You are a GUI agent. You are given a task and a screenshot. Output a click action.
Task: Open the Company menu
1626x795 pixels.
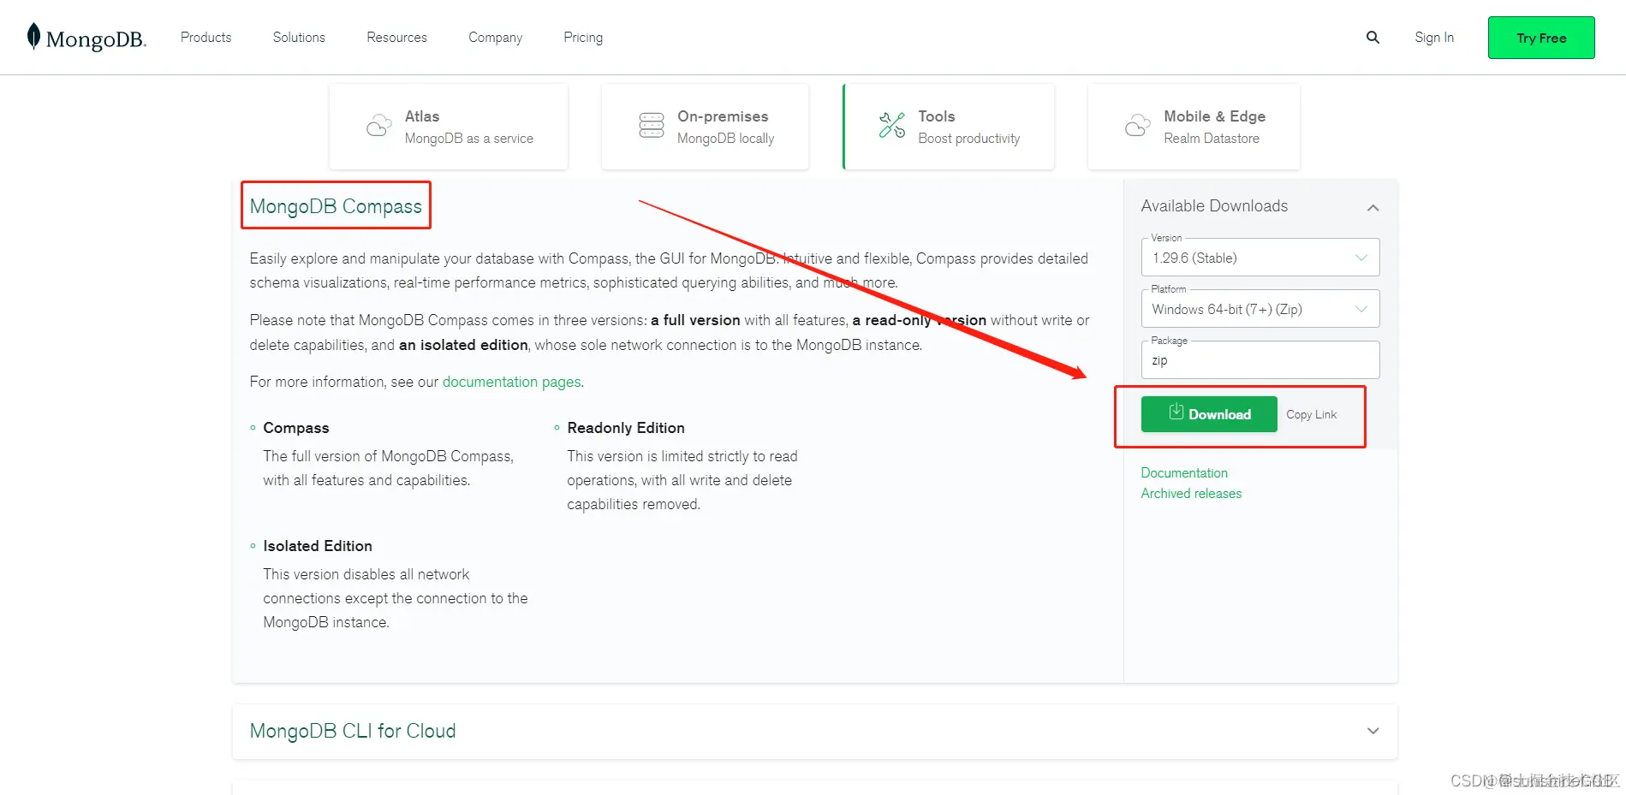pyautogui.click(x=495, y=38)
